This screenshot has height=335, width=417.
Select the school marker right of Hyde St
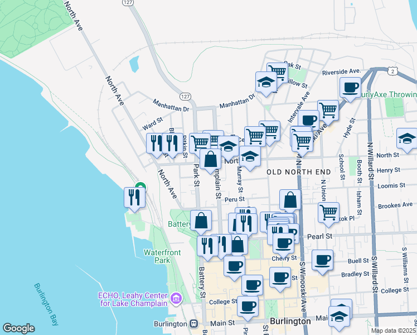pos(407,139)
